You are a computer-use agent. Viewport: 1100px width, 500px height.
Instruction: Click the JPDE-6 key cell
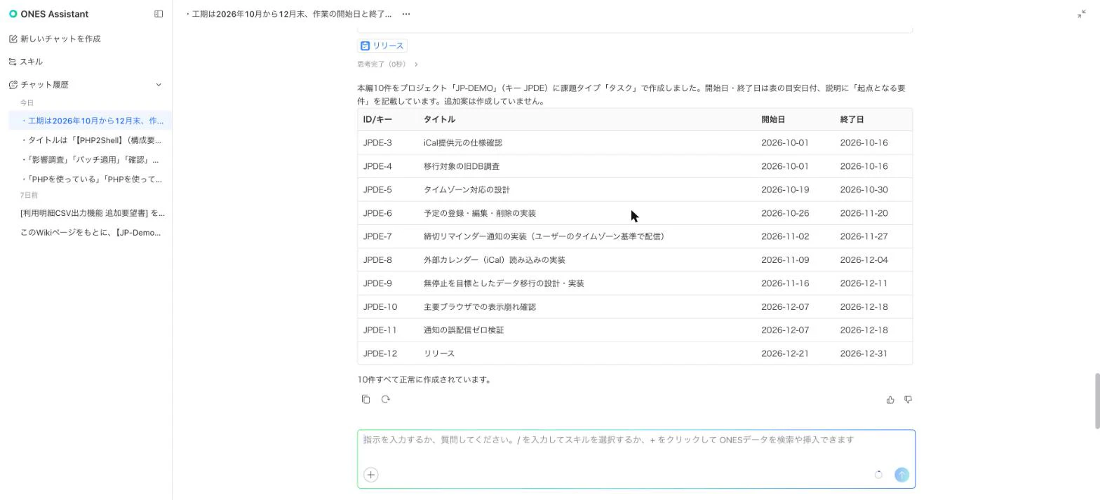tap(377, 213)
